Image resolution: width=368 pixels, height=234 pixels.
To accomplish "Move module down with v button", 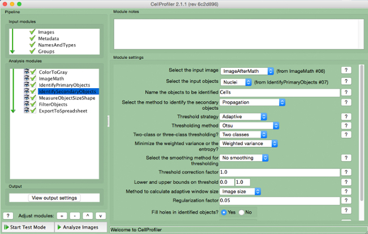I will (x=100, y=216).
